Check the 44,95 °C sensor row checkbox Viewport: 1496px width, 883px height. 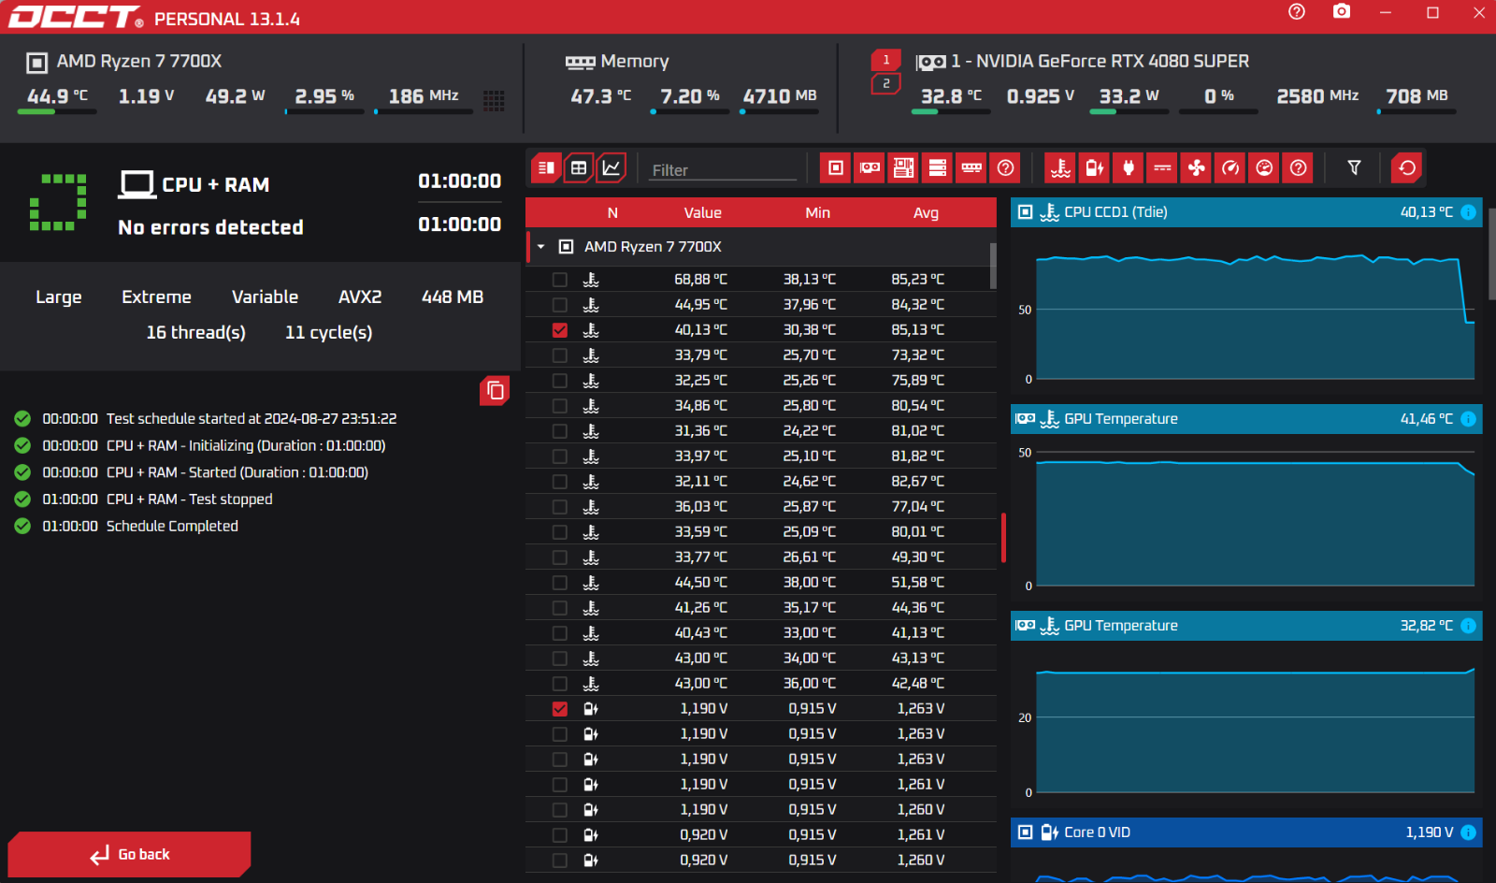click(559, 305)
